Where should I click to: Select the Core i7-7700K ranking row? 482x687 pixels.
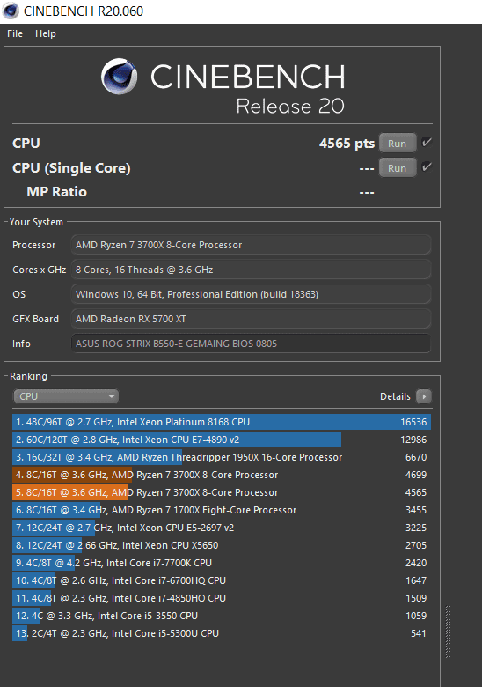point(222,563)
